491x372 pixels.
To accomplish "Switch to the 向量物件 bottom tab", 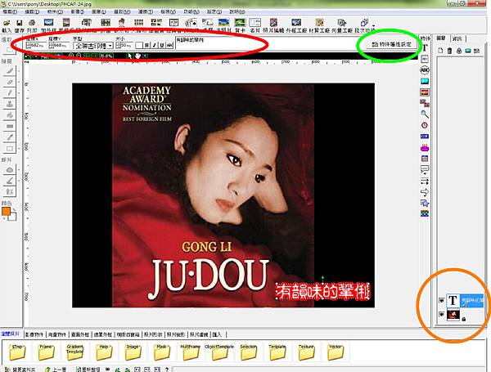I will [x=57, y=334].
